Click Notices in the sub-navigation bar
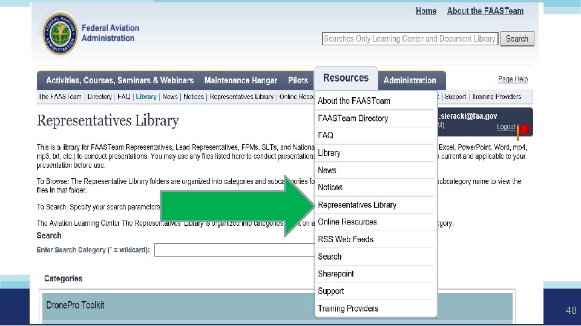Image resolution: width=581 pixels, height=326 pixels. 194,97
